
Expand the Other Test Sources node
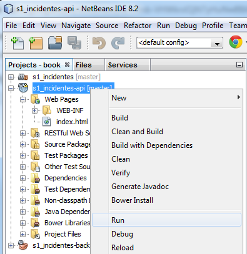pos(23,167)
